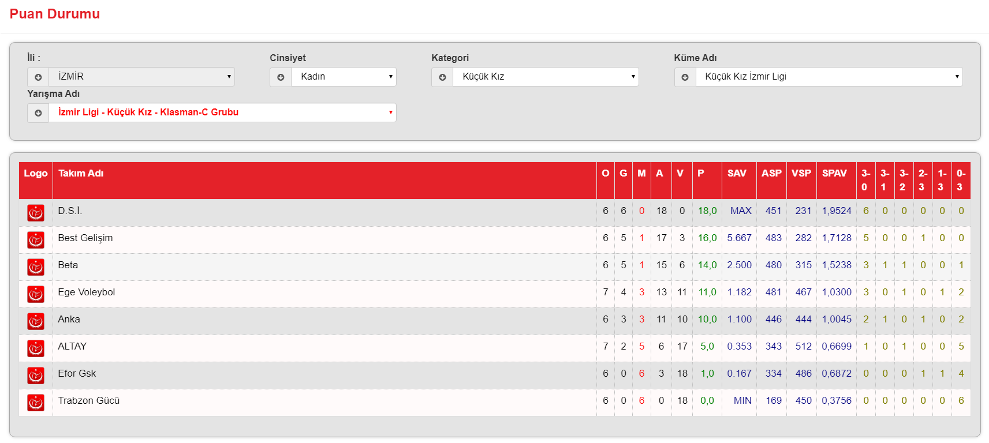
Task: Click the D.S.İ. team logo icon
Action: pos(36,213)
